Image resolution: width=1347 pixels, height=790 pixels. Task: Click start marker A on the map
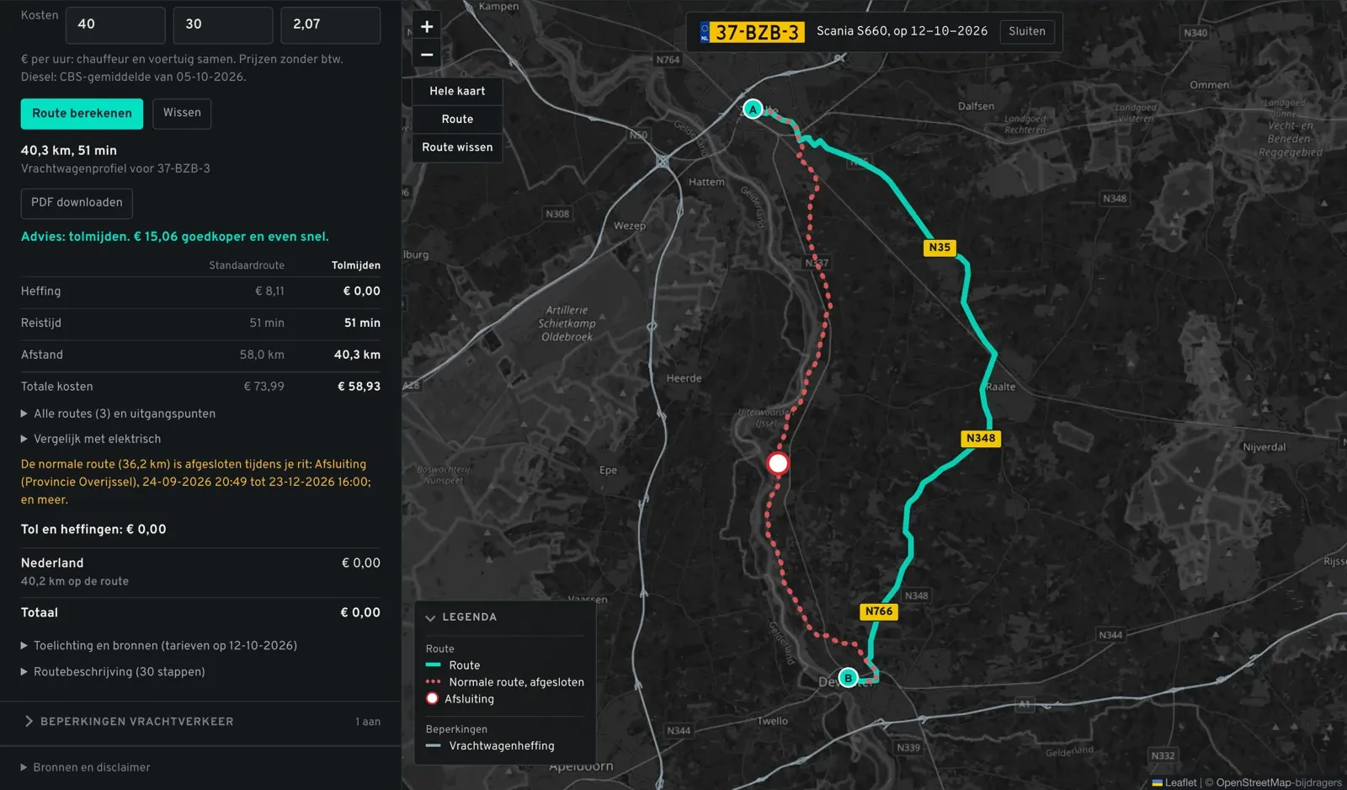753,109
